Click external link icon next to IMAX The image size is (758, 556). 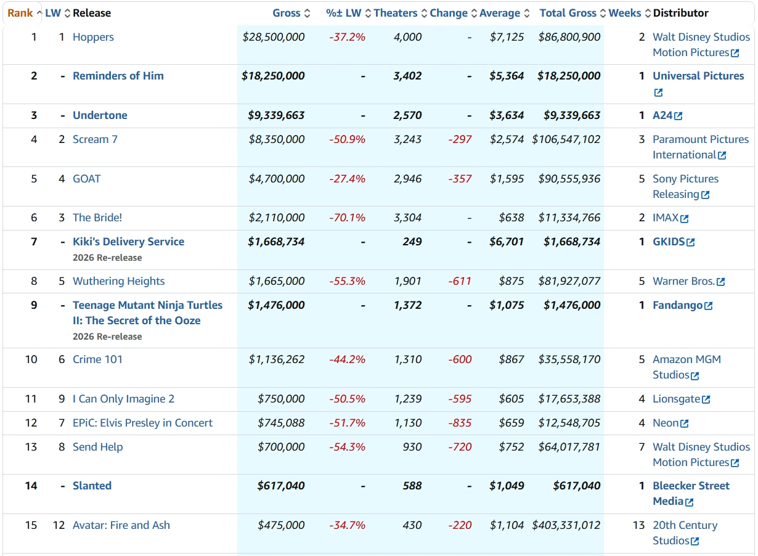[684, 218]
